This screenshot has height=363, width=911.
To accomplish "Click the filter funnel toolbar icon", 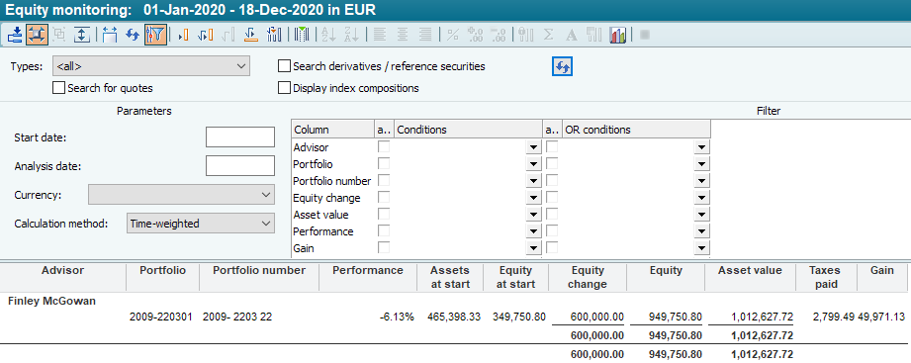I will click(155, 35).
